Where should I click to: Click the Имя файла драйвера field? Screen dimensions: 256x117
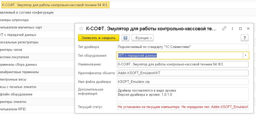183,82
